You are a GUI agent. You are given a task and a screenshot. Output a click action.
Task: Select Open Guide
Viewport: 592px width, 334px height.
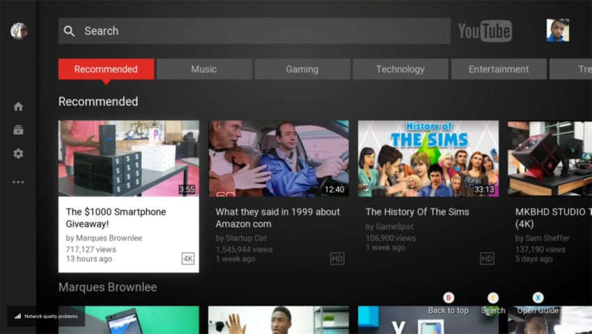(x=538, y=310)
